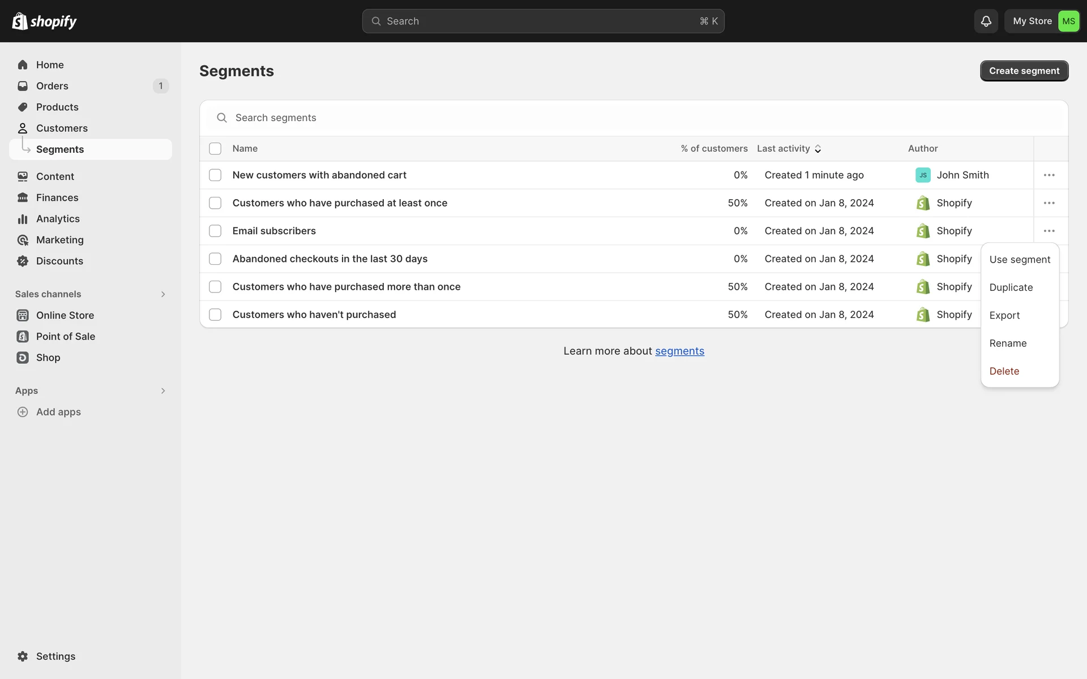1087x679 pixels.
Task: Open Point of Sale channel icon
Action: [x=23, y=337]
